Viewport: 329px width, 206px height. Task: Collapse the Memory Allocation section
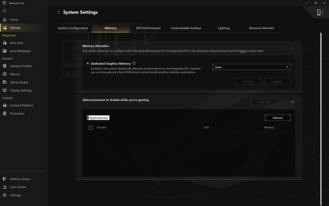click(293, 48)
